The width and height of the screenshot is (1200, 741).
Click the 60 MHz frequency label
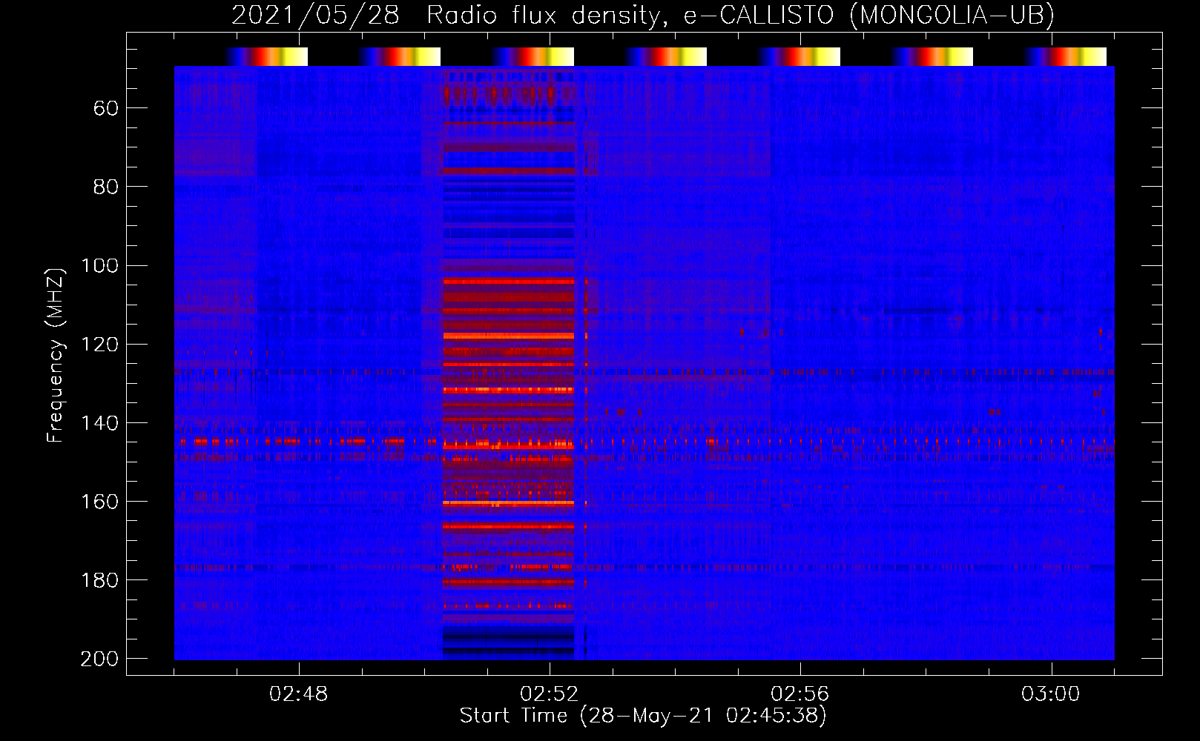click(x=106, y=109)
